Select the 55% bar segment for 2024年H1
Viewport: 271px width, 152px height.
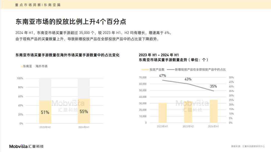tap(84, 111)
